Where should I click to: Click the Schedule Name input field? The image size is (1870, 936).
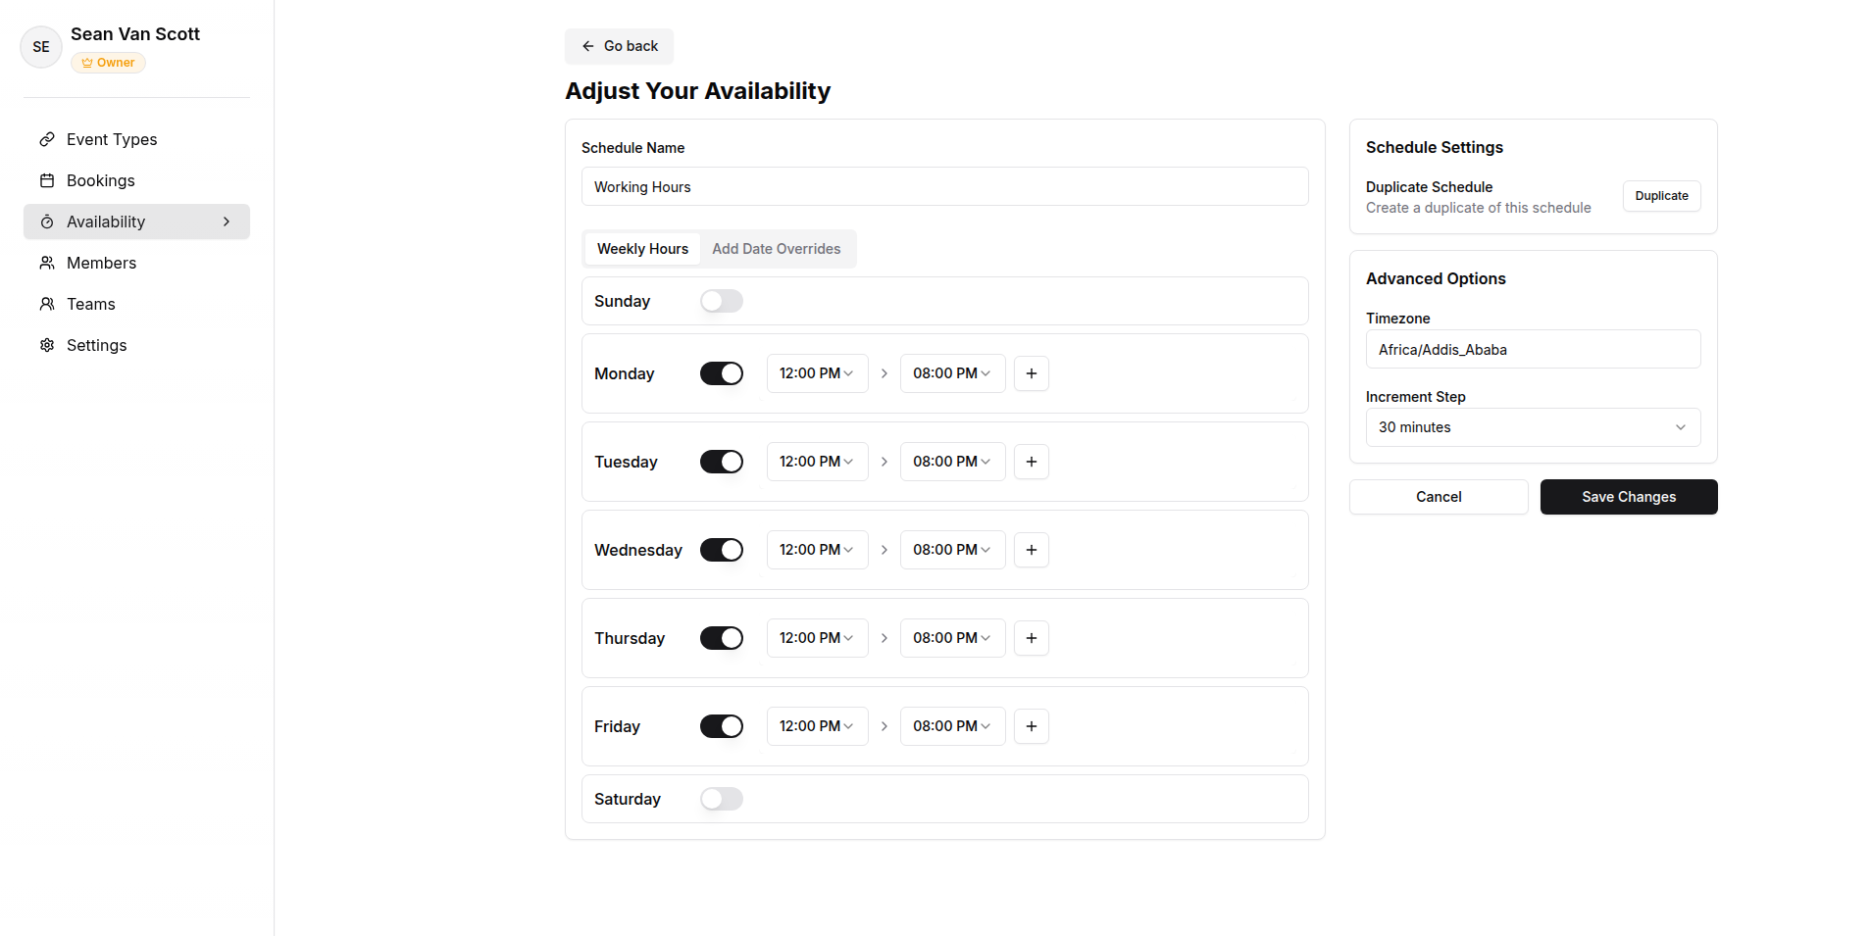(944, 186)
